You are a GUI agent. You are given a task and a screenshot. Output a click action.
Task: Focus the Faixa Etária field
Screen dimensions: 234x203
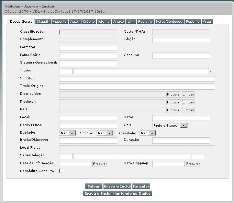point(88,56)
